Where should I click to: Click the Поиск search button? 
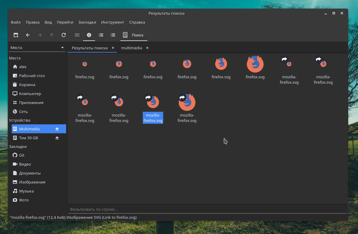point(134,35)
